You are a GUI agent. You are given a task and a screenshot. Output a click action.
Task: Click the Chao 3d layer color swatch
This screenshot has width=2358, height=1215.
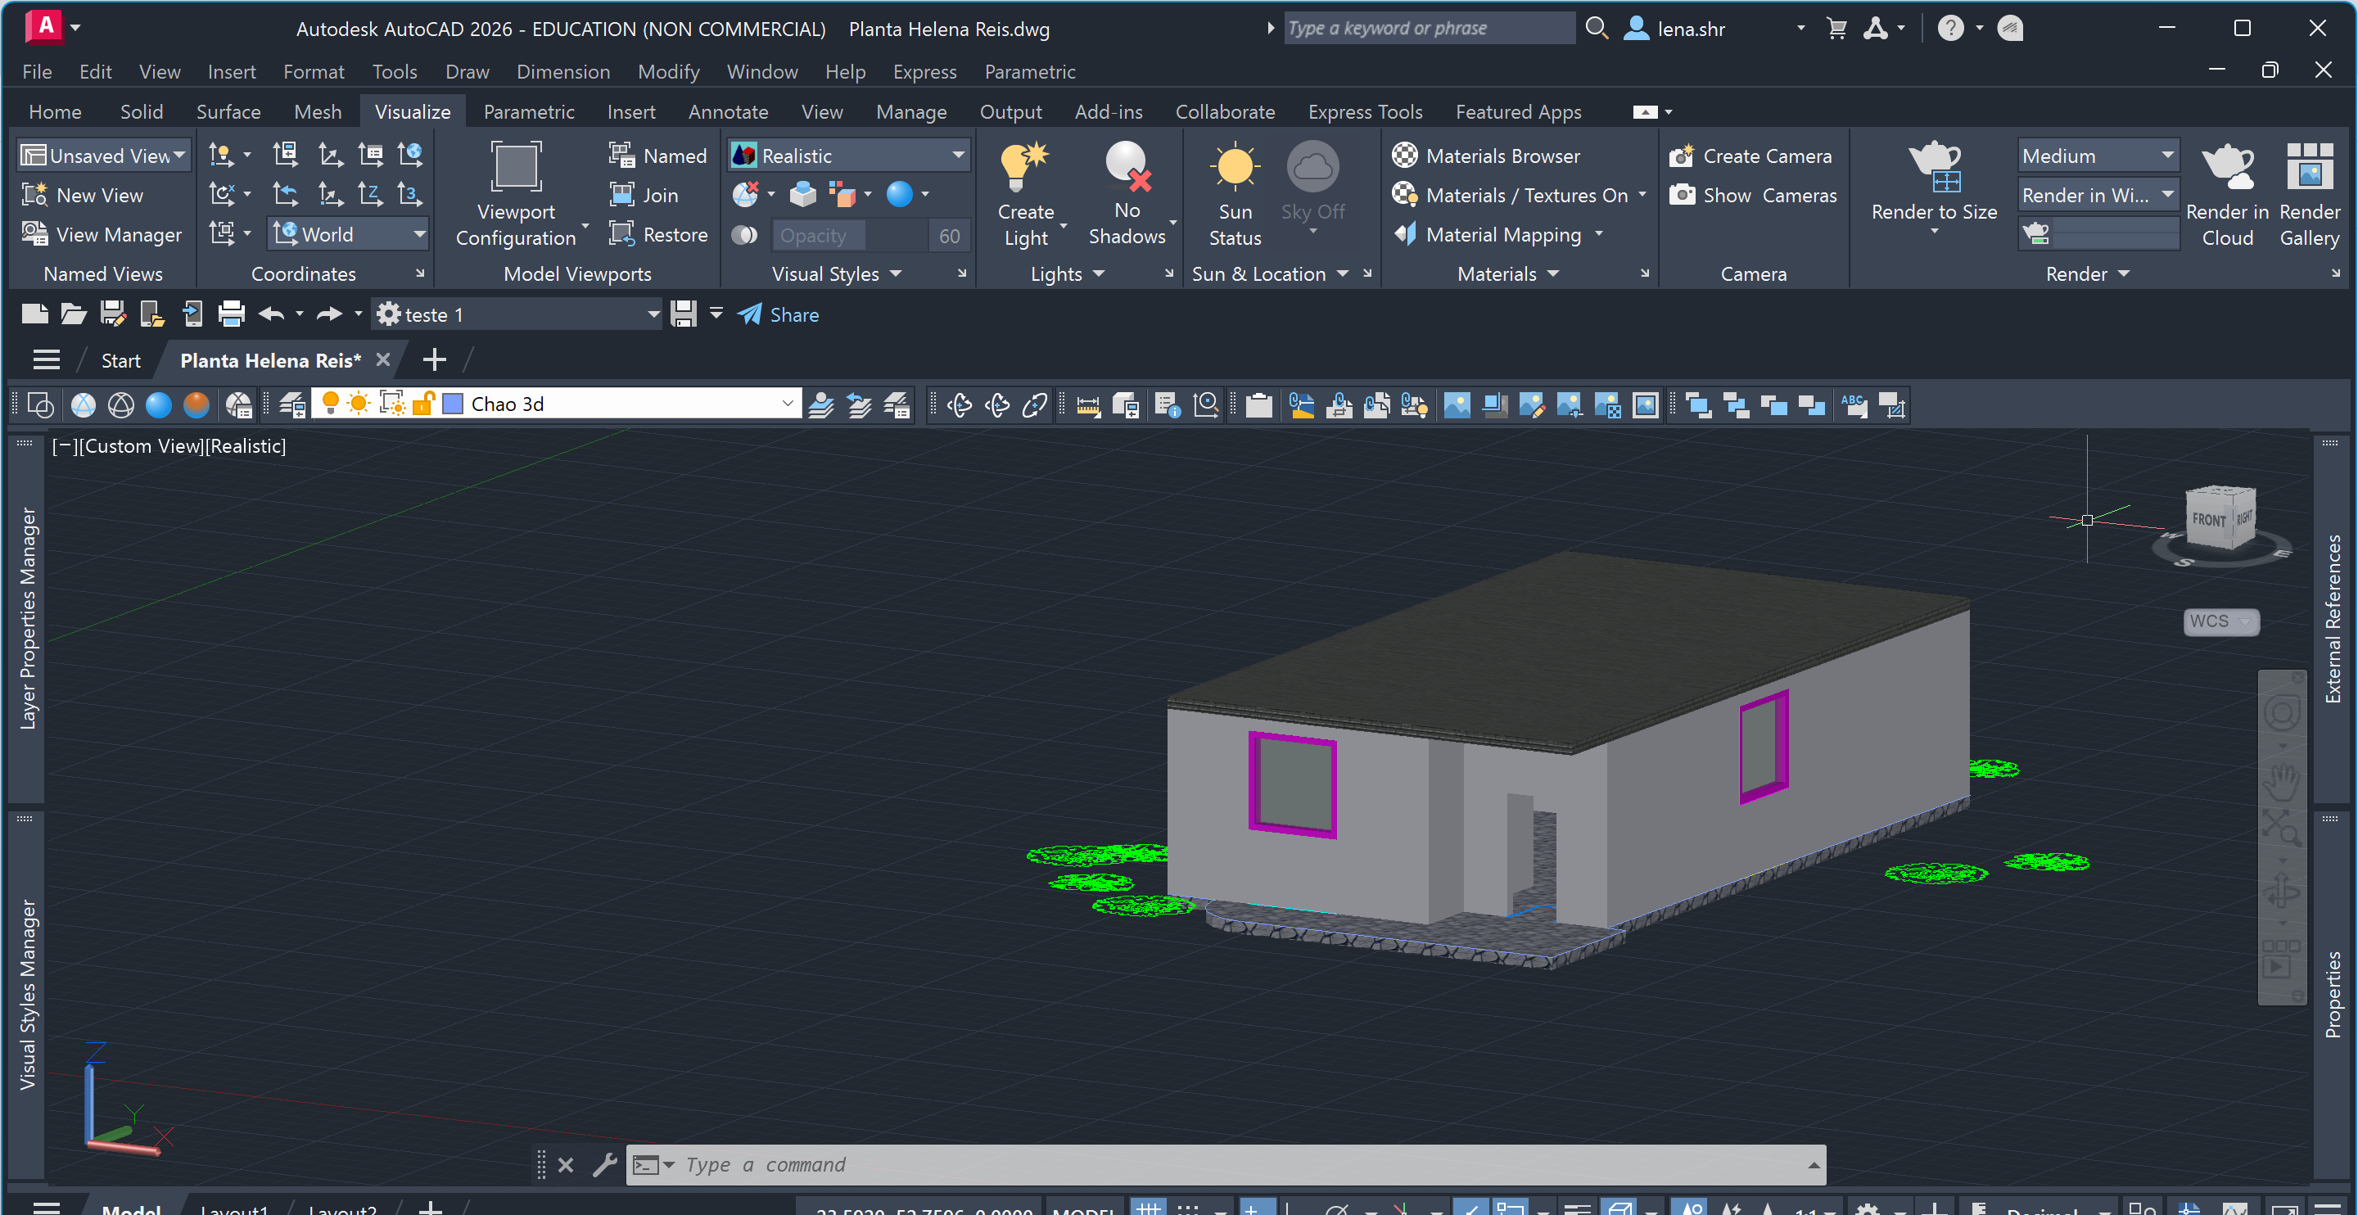click(452, 404)
